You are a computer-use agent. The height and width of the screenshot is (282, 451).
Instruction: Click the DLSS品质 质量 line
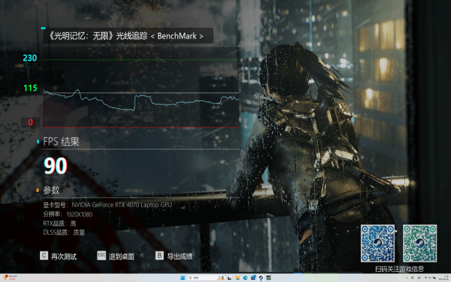point(64,233)
